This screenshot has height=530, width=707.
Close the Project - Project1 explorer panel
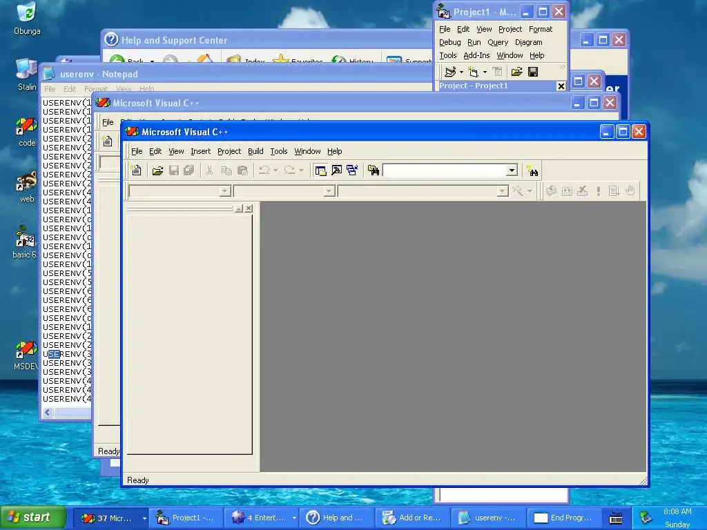tap(561, 86)
